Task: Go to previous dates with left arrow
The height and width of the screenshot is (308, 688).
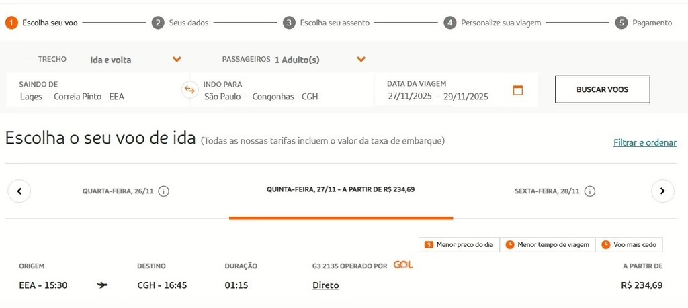Action: (x=19, y=191)
